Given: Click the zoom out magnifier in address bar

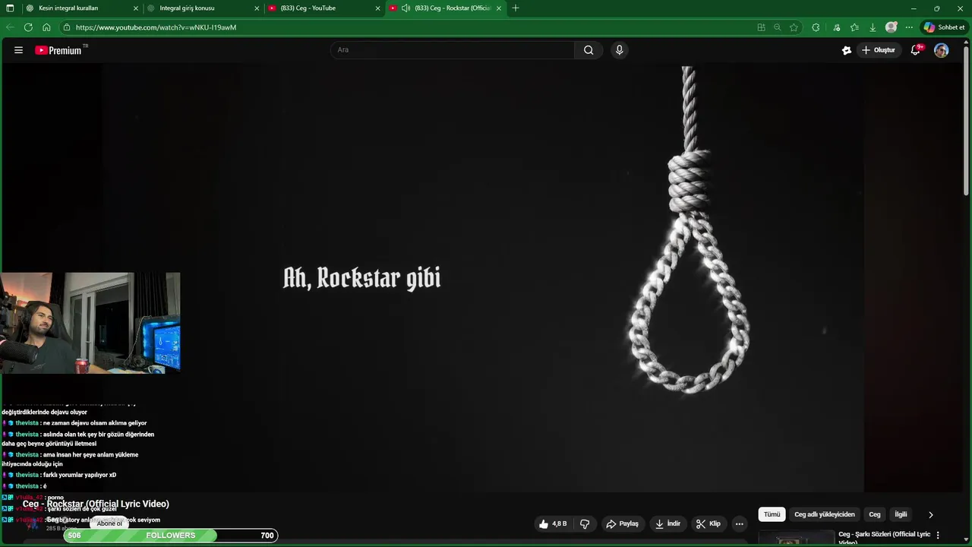Looking at the screenshot, I should coord(777,27).
